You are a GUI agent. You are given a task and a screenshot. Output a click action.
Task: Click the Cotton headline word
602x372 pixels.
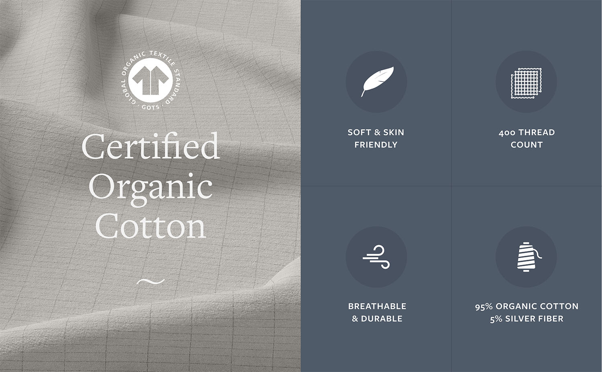(x=150, y=226)
